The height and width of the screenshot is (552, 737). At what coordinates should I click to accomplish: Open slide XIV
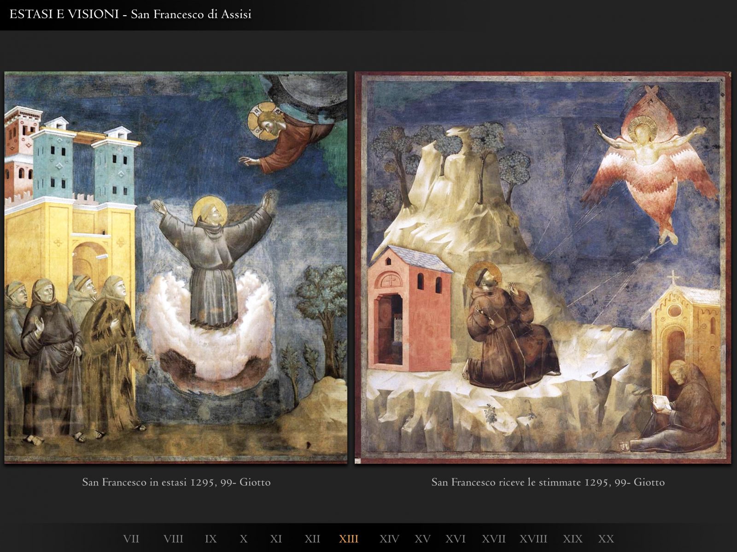pyautogui.click(x=389, y=539)
